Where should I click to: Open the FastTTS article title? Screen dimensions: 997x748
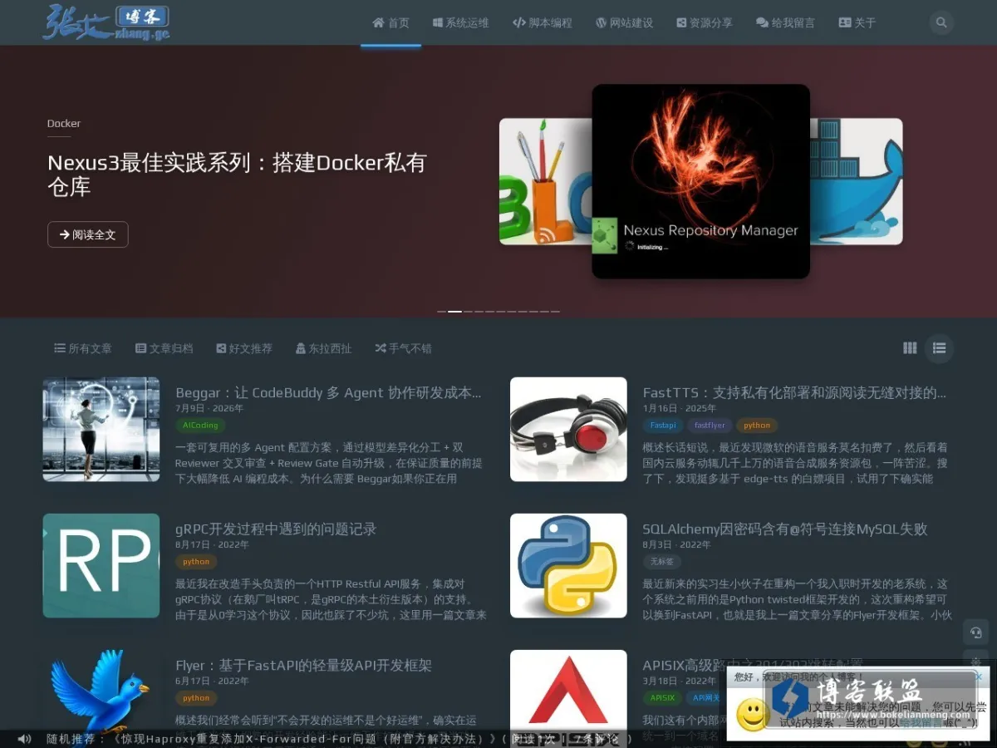[795, 392]
